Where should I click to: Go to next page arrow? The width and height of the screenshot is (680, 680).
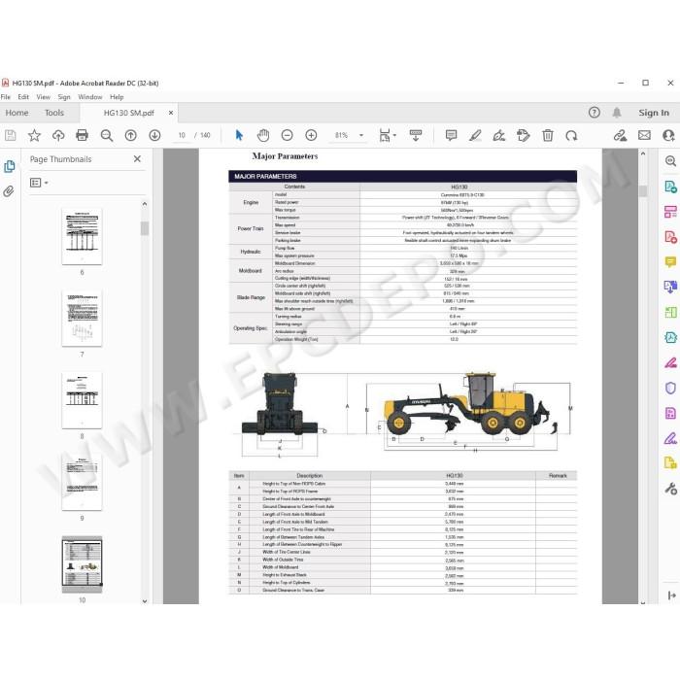click(x=154, y=136)
